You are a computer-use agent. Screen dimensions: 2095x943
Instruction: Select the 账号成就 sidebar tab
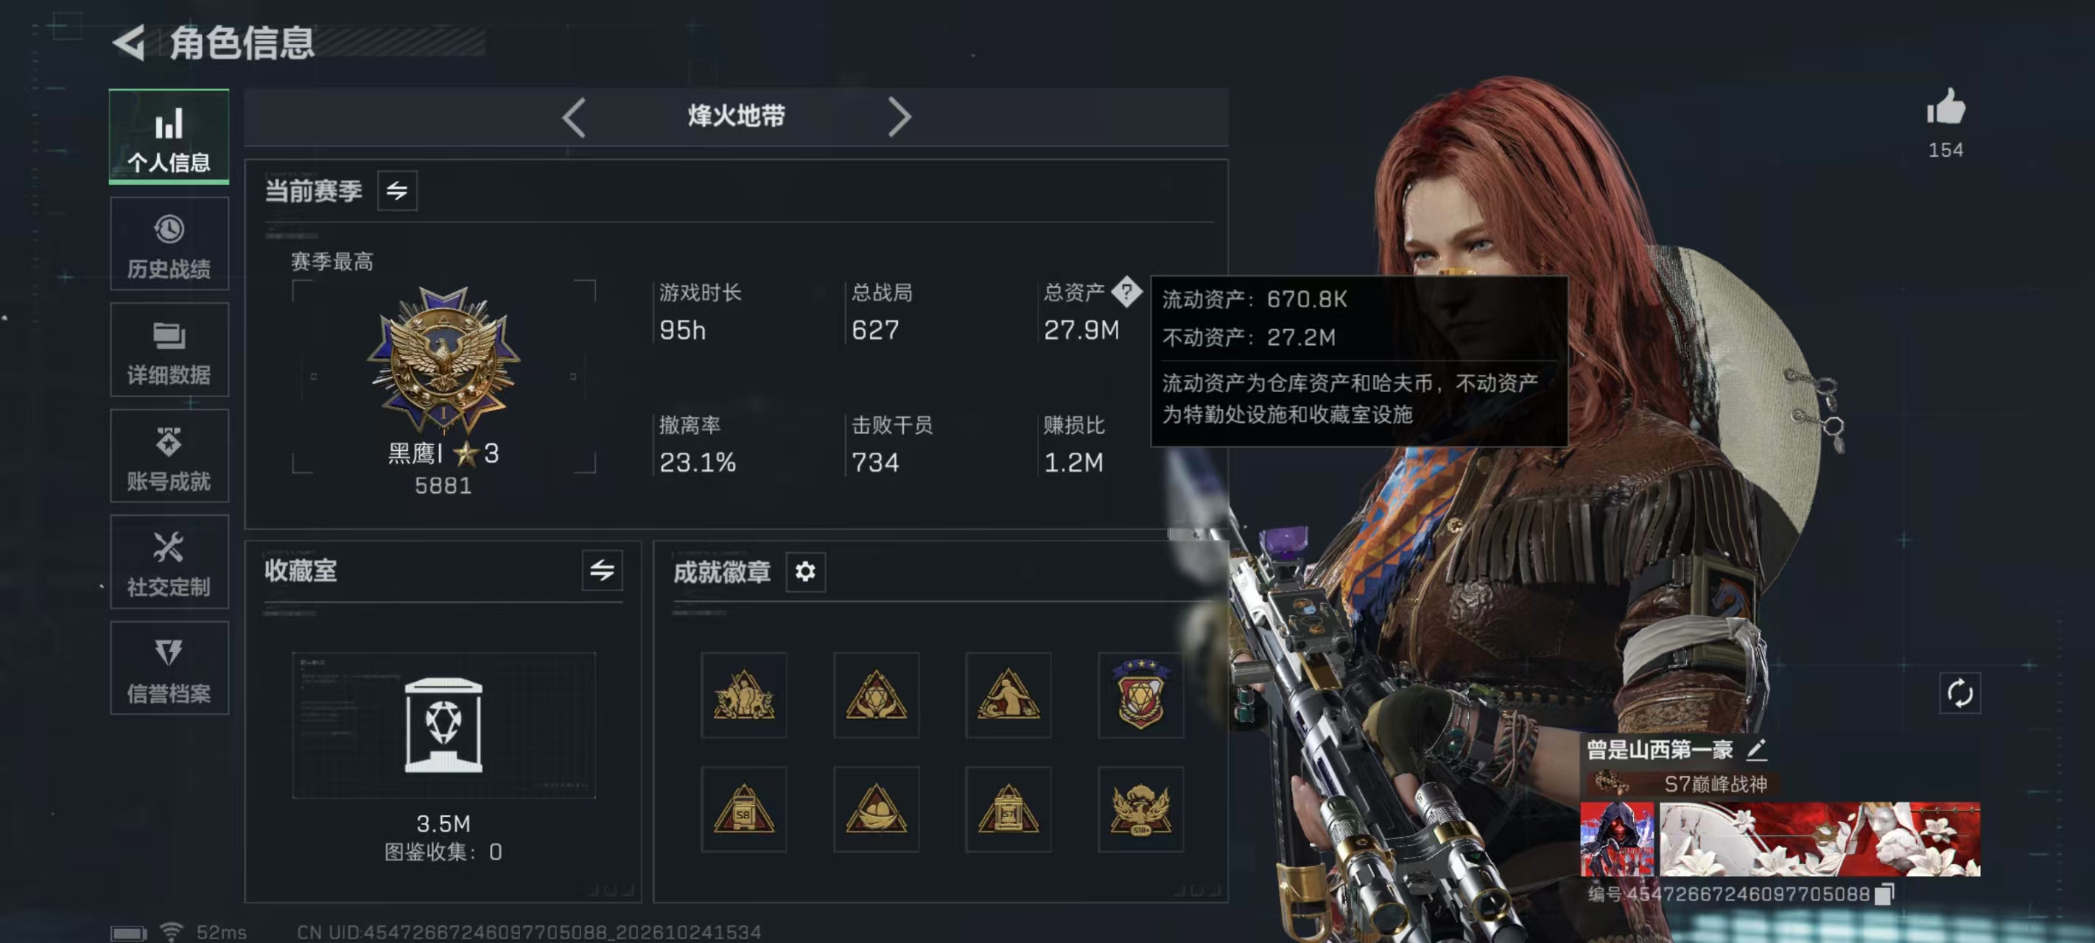pyautogui.click(x=169, y=455)
